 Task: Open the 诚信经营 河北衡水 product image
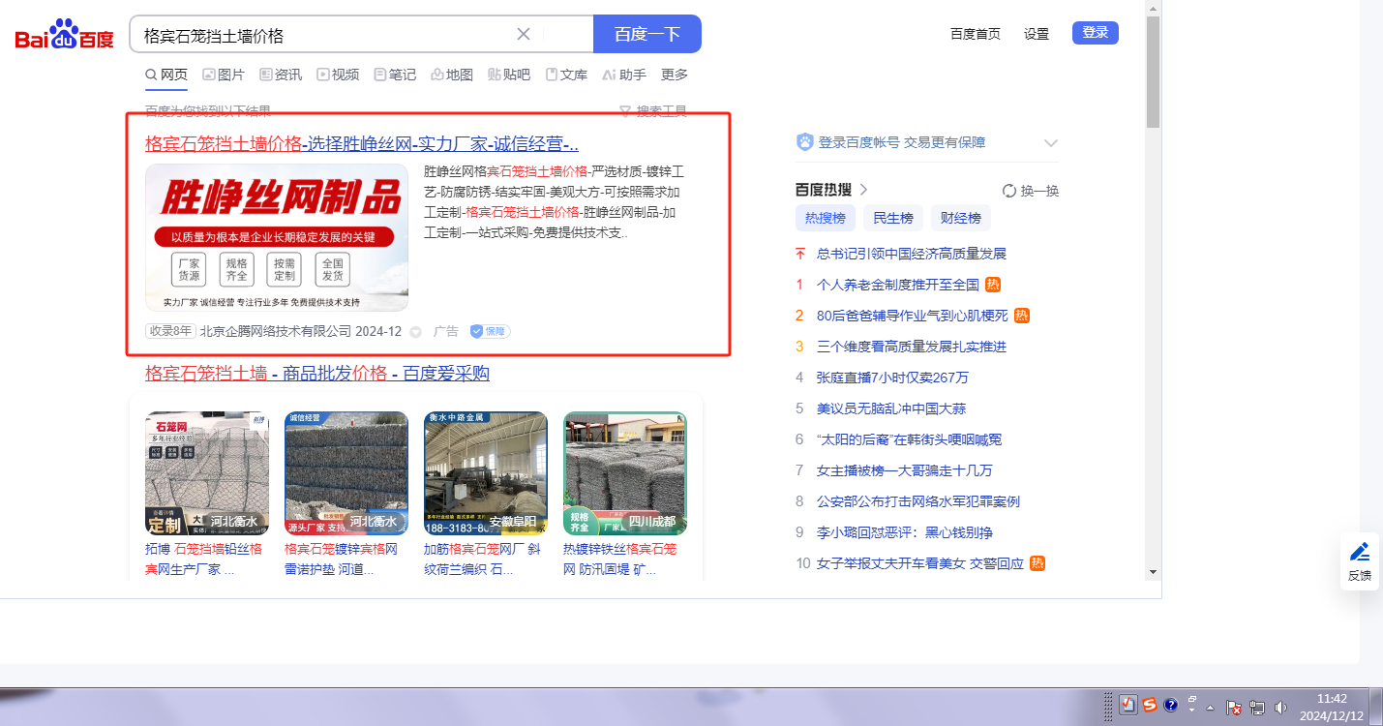click(346, 473)
